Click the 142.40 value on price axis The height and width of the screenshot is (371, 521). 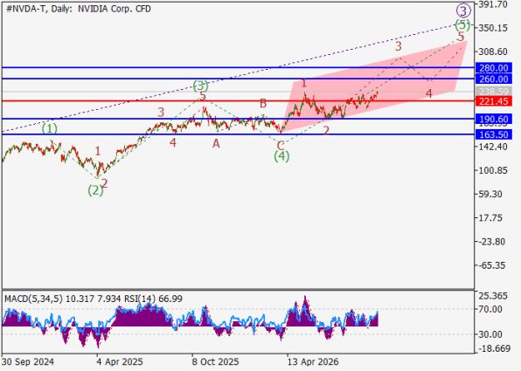(x=493, y=147)
